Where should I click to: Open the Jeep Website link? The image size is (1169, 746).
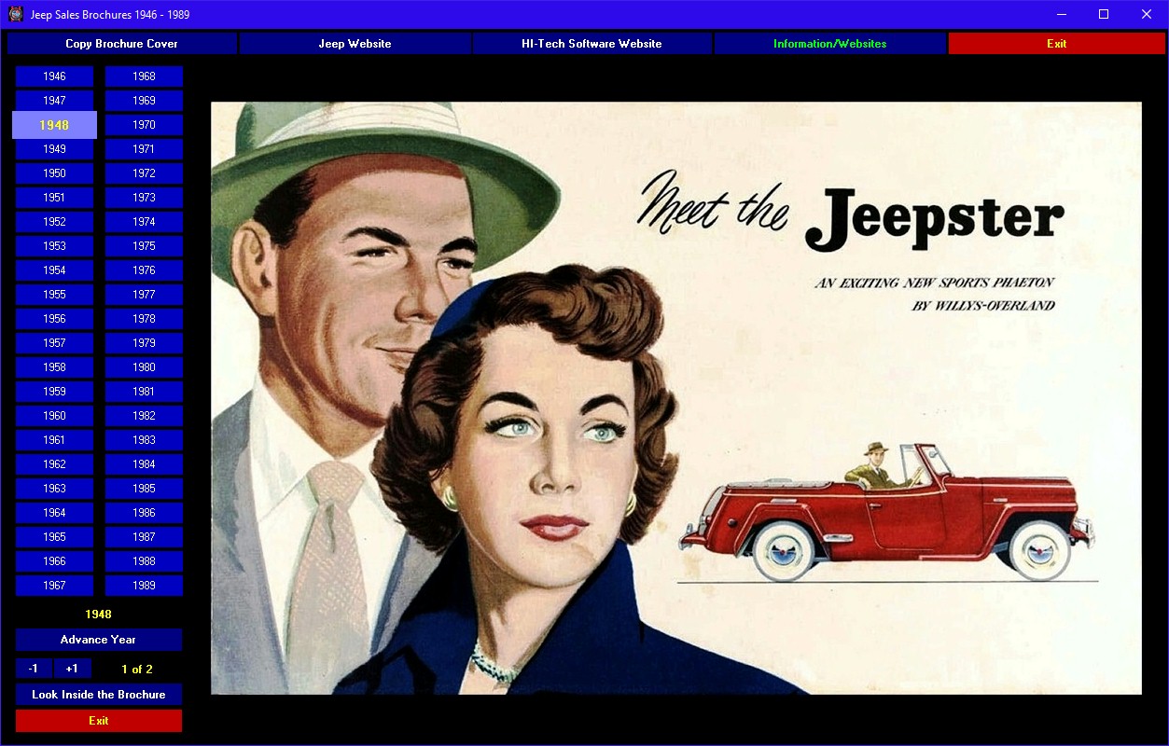coord(355,44)
